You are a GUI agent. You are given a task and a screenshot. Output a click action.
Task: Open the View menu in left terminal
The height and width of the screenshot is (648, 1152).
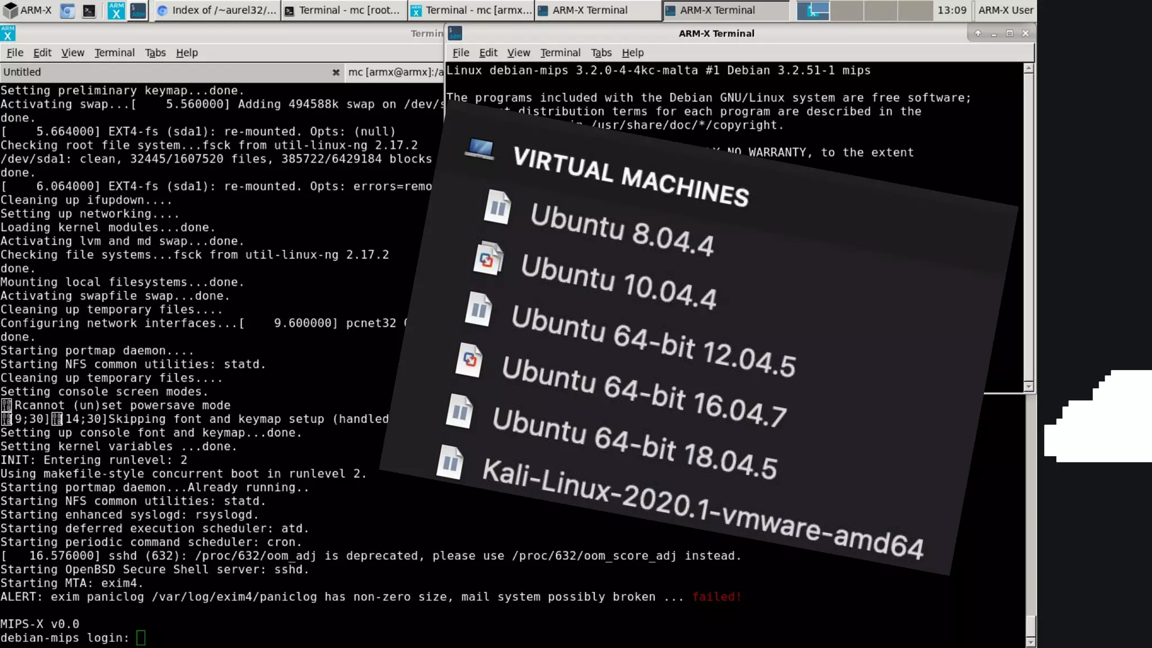[73, 52]
